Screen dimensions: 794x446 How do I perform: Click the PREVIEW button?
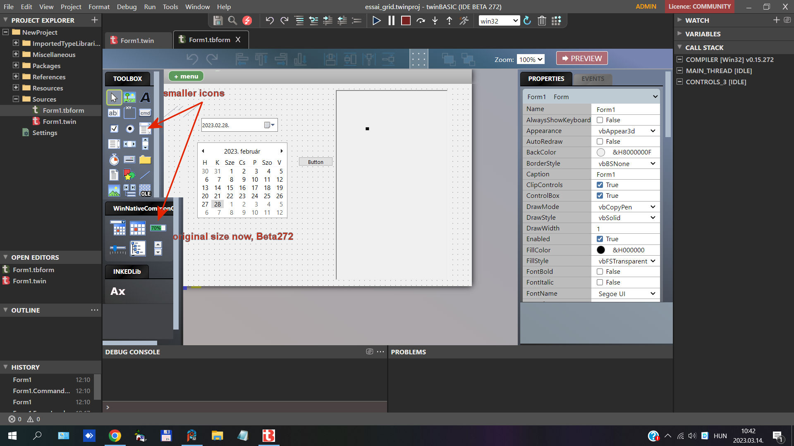582,58
